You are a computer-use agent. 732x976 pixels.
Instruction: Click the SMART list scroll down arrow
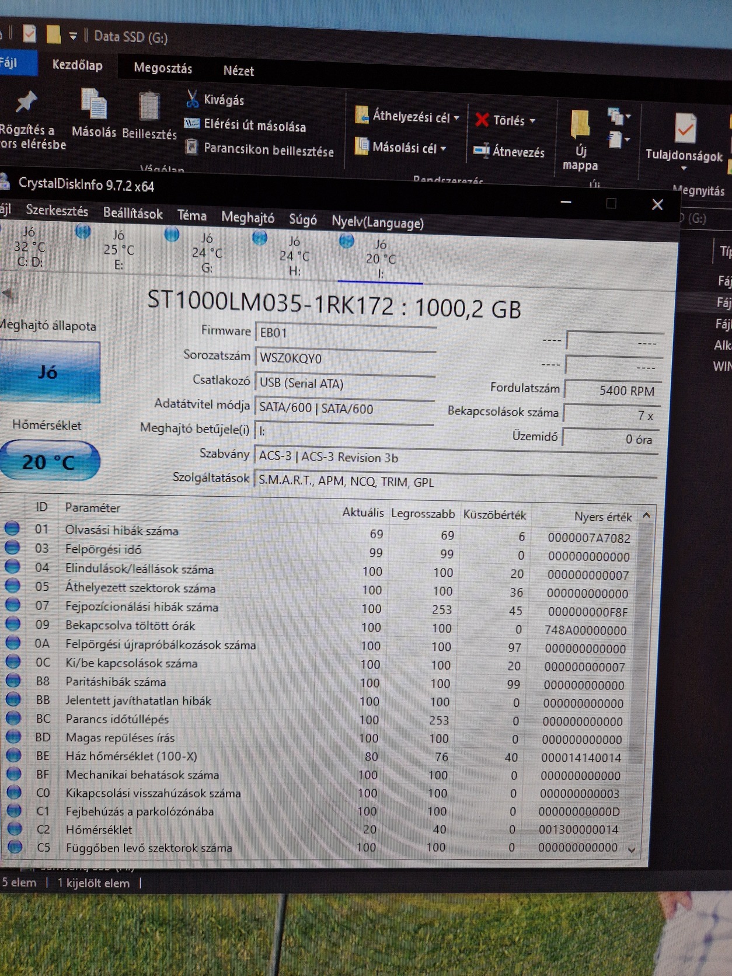632,850
